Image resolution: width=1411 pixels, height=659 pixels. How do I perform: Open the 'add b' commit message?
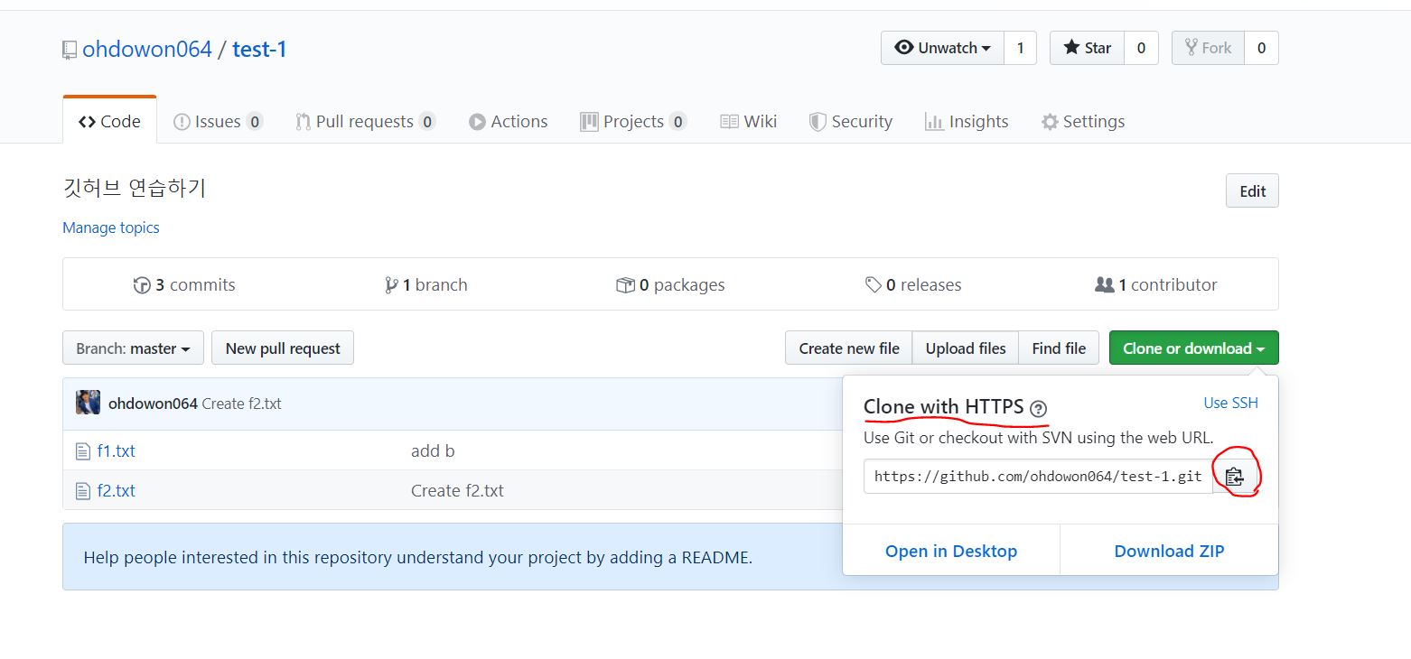click(433, 450)
